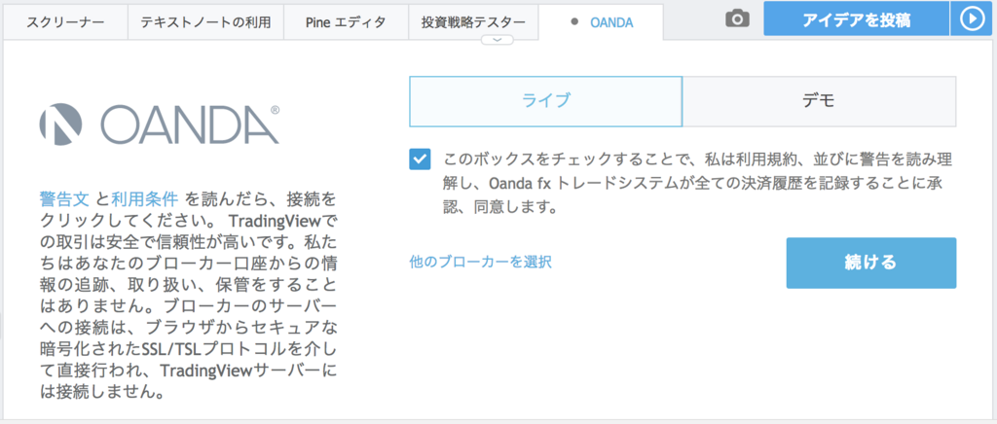This screenshot has width=997, height=424.
Task: Click the agreement text starting このボックスをチェック
Action: click(697, 182)
